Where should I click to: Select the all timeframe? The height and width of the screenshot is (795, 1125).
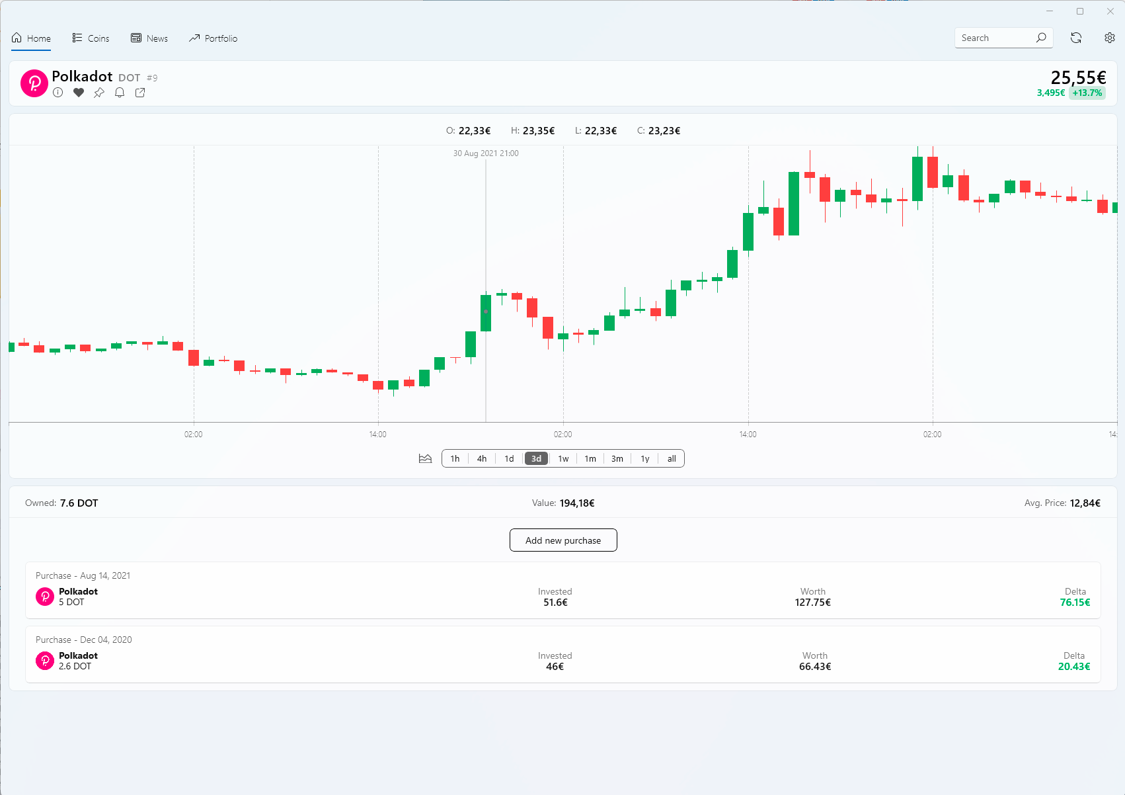(672, 458)
